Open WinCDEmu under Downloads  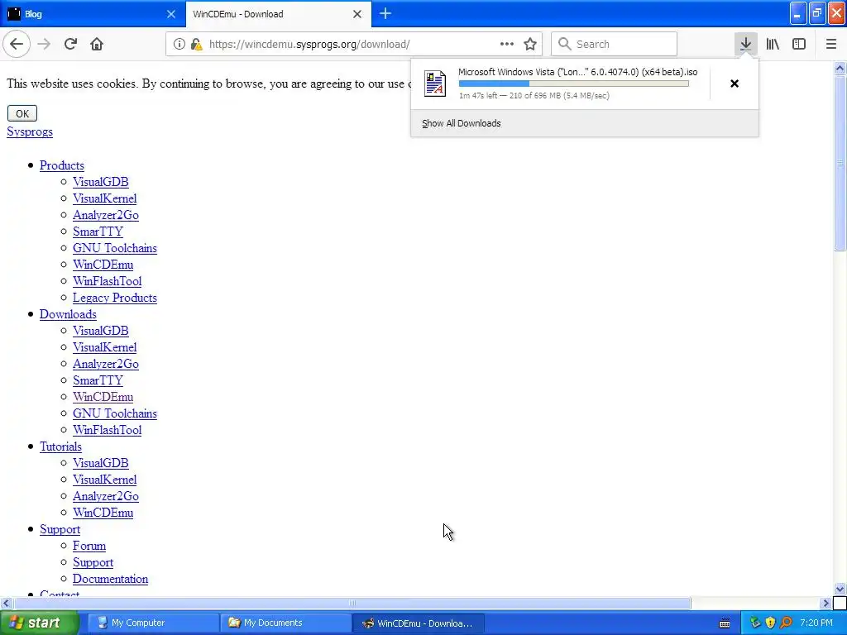tap(103, 397)
